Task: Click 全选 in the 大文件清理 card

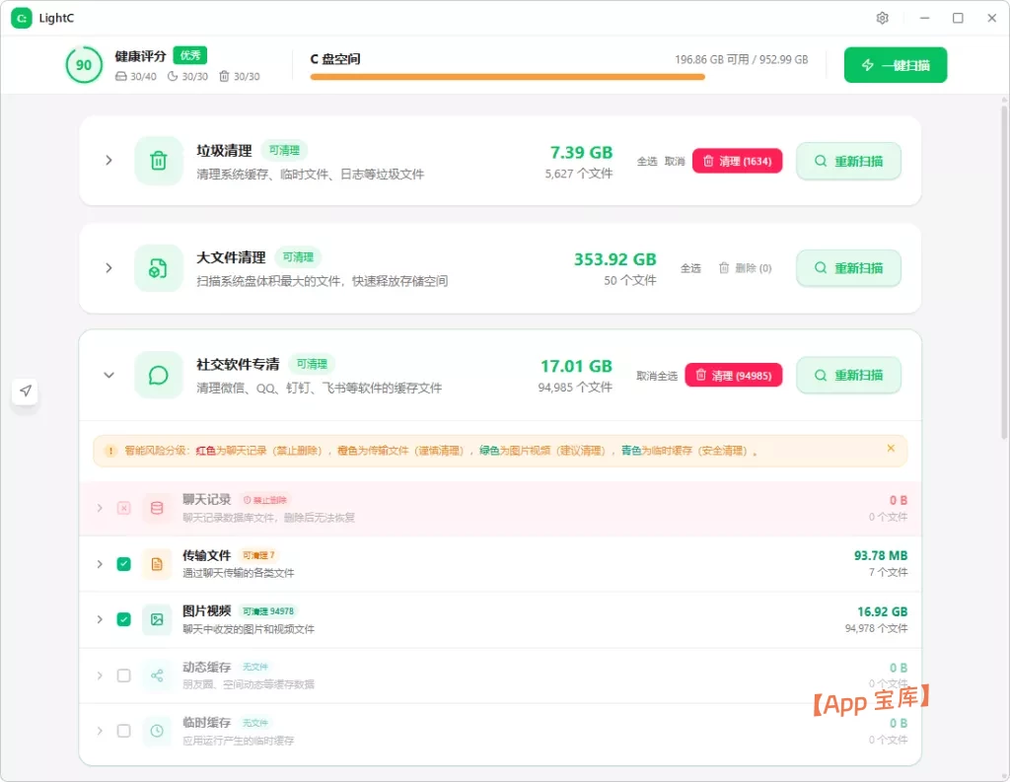Action: [x=690, y=268]
